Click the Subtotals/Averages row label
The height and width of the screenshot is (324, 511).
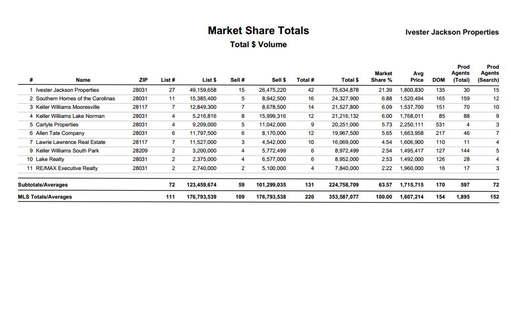point(43,185)
